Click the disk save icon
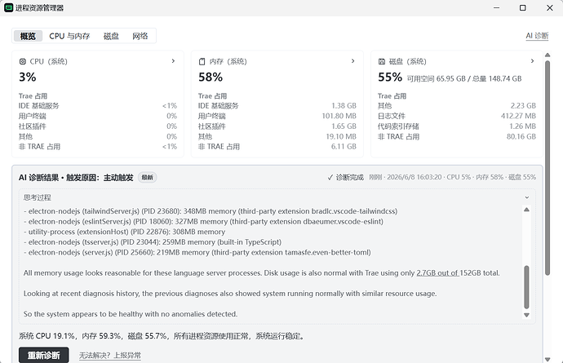Viewport: 563px width, 363px height. [x=382, y=61]
